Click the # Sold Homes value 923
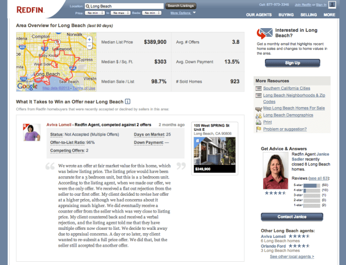The image size is (346, 265). (x=235, y=82)
